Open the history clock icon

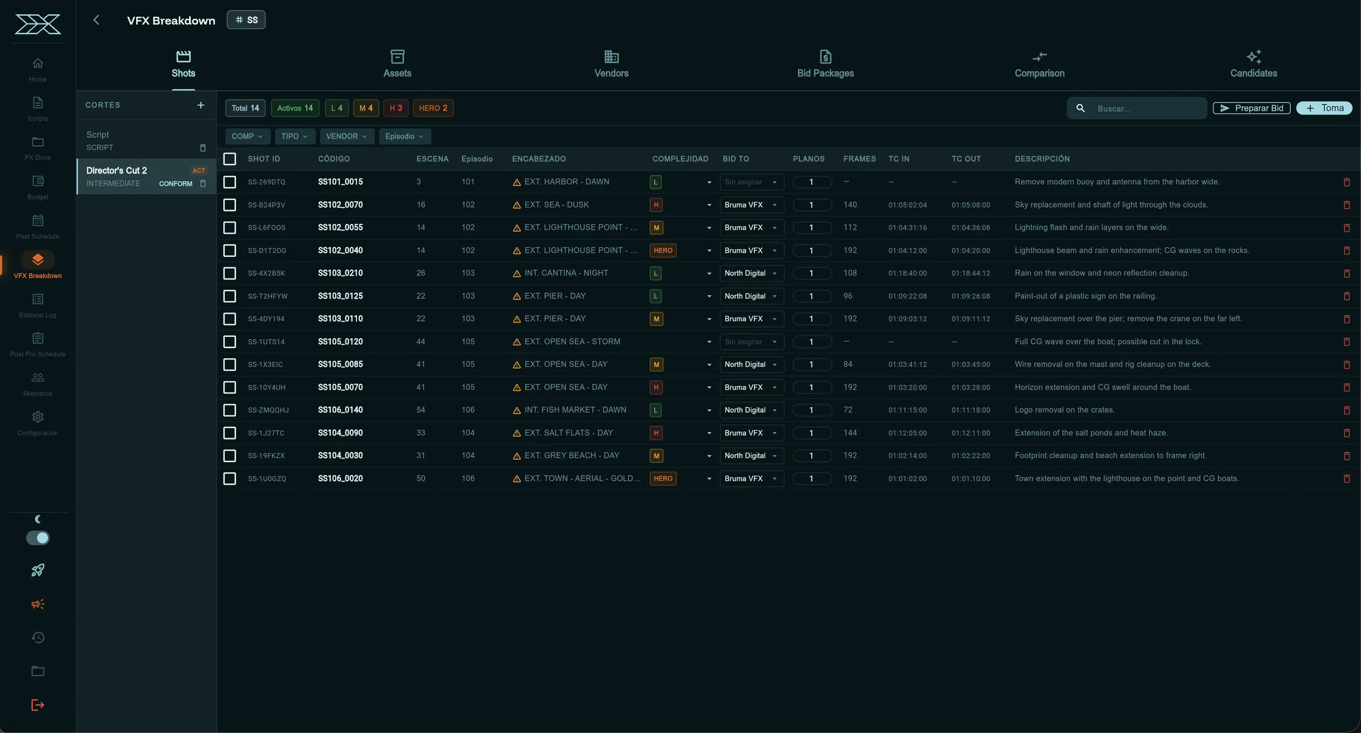(x=37, y=638)
